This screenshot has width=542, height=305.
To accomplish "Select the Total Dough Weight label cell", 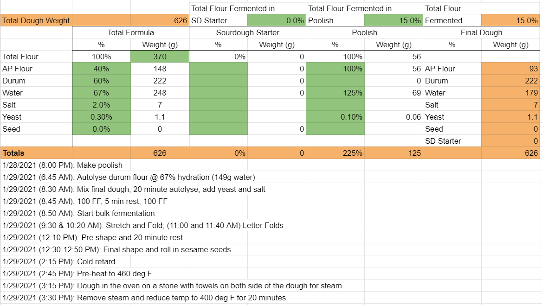I will (x=36, y=20).
